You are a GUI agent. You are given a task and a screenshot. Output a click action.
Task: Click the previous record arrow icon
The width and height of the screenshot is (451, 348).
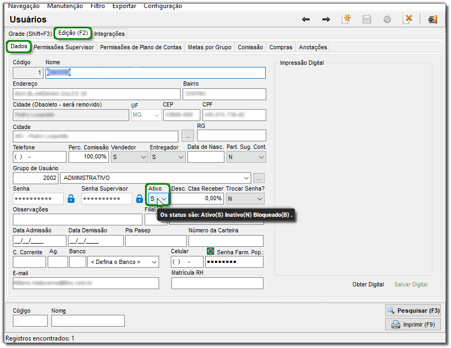pos(306,19)
